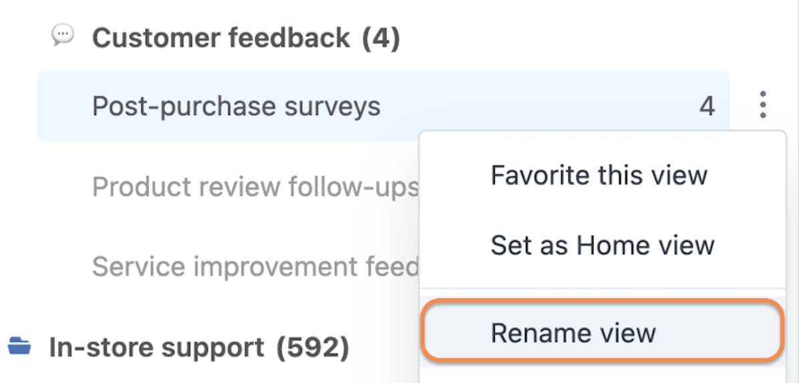Click the ticket count 4 on Post-purchase surveys

(x=707, y=106)
